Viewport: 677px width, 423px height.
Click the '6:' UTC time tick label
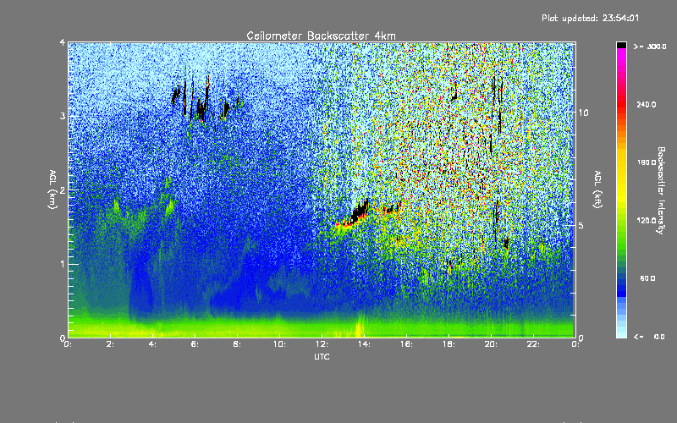click(x=195, y=344)
